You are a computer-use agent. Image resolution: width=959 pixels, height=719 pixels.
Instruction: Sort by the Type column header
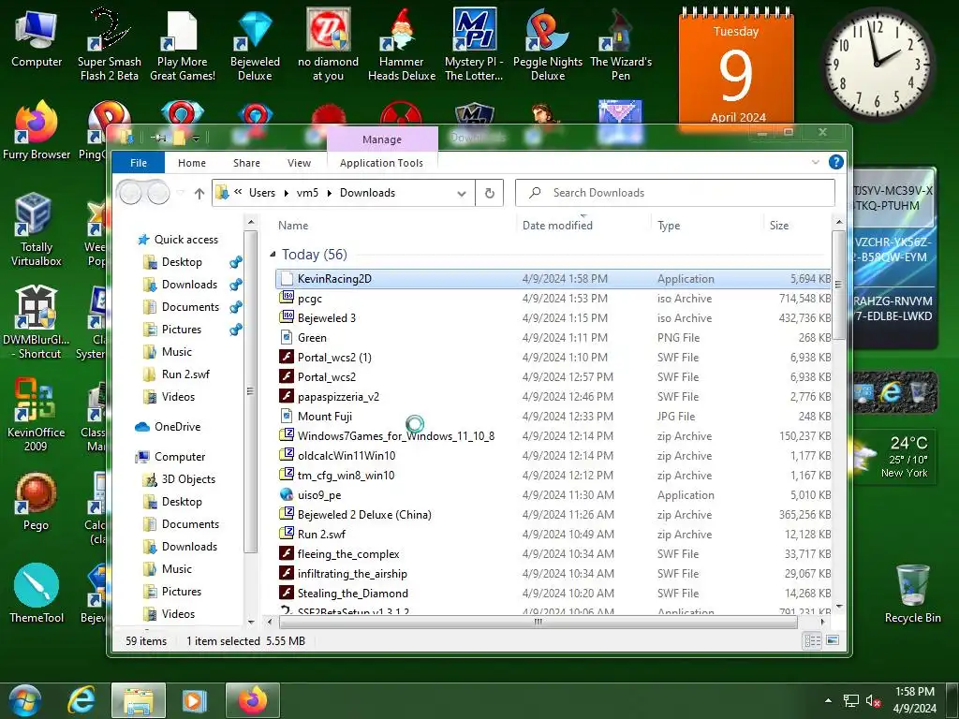(669, 226)
